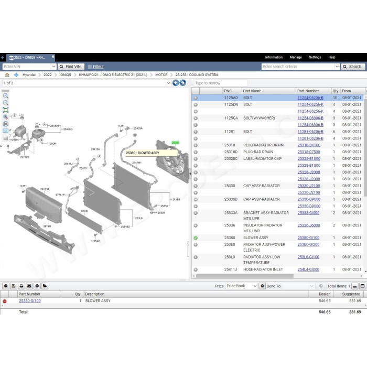Image resolution: width=367 pixels, height=367 pixels.
Task: Add 253E0 RADIATOR ASSY-POWER ELECTRIC to cart
Action: [x=196, y=245]
